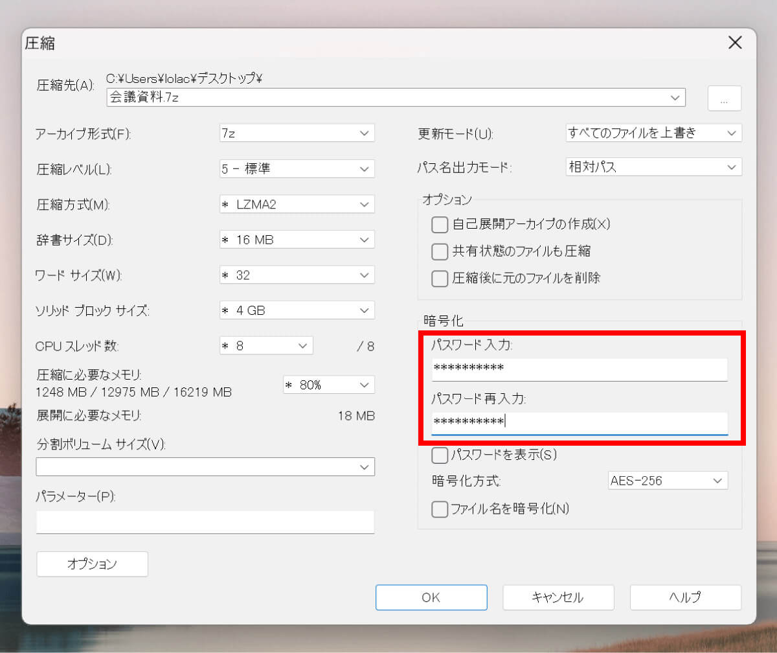Click the memory value 1248 MB / 12975 MB / 16219 MB
The image size is (777, 653).
coord(133,393)
